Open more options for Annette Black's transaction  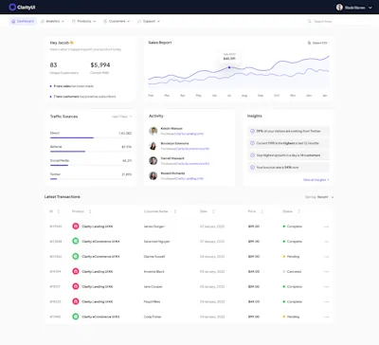(326, 272)
